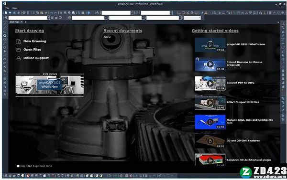Close the Start Page tab
The image size is (287, 180).
[x=22, y=22]
